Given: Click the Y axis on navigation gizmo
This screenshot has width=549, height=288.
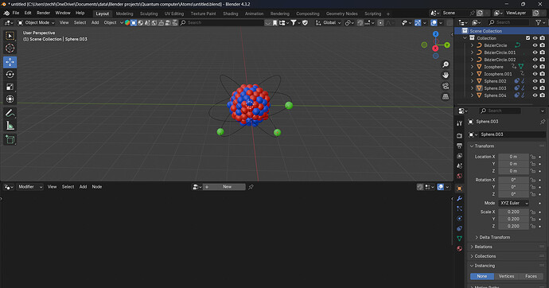Looking at the screenshot, I should (447, 45).
